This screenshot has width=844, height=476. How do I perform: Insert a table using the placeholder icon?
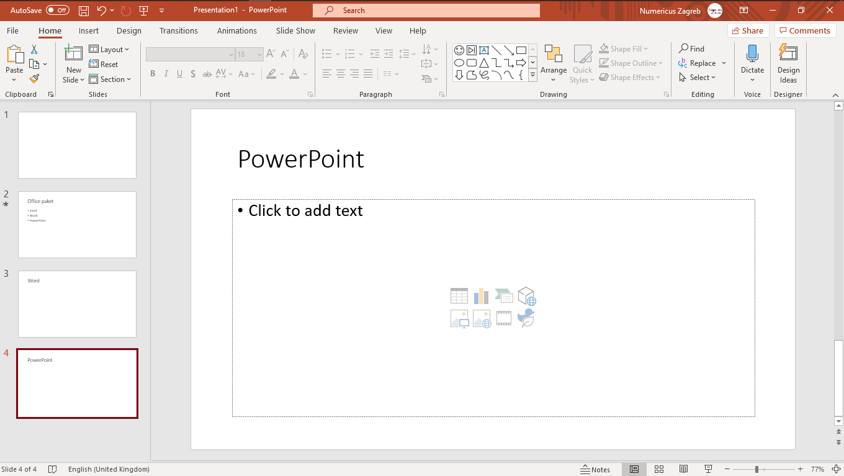point(459,296)
